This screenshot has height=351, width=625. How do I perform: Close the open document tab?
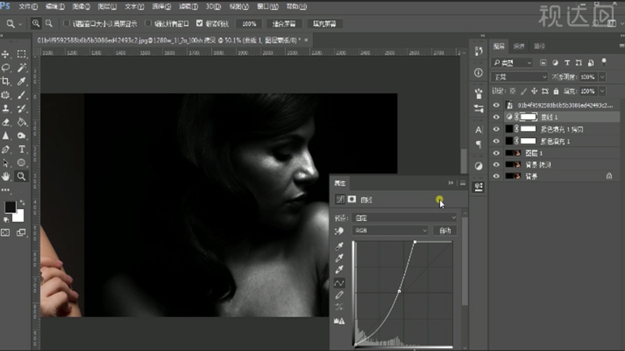coord(306,41)
